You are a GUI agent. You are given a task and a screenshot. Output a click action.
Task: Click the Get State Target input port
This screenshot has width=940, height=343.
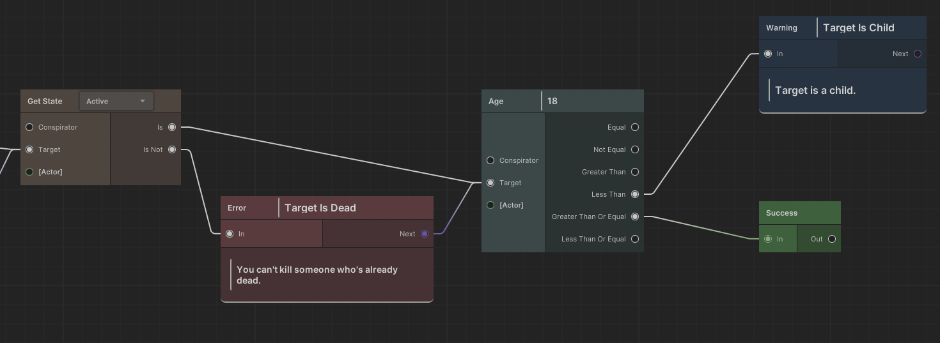pyautogui.click(x=29, y=149)
